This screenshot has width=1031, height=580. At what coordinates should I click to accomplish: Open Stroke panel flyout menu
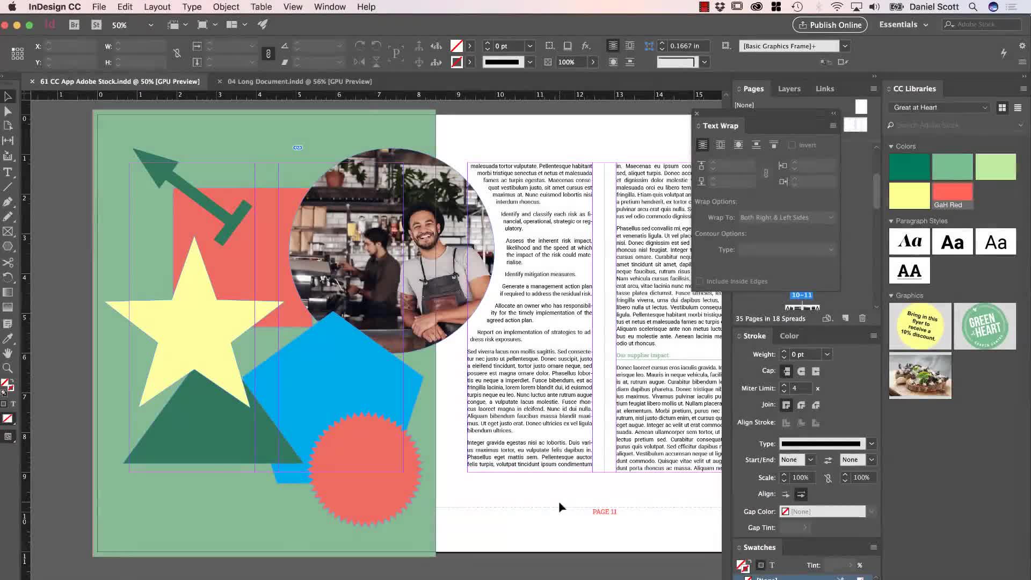coord(874,336)
